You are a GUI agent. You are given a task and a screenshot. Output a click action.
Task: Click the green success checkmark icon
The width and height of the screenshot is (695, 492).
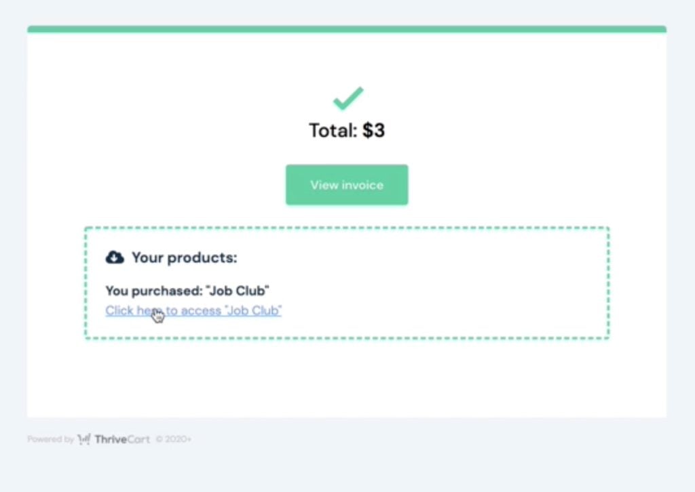[348, 98]
